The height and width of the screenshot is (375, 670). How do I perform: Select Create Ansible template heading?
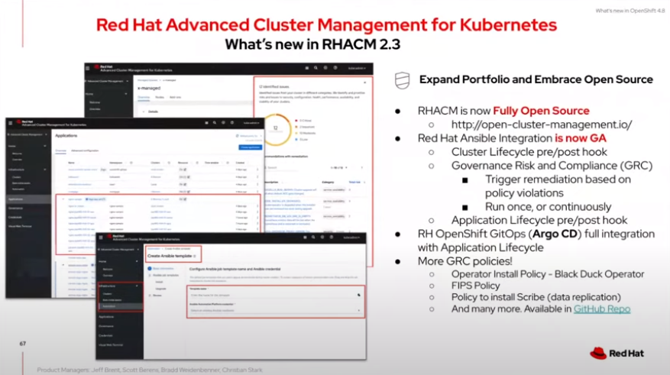[170, 256]
